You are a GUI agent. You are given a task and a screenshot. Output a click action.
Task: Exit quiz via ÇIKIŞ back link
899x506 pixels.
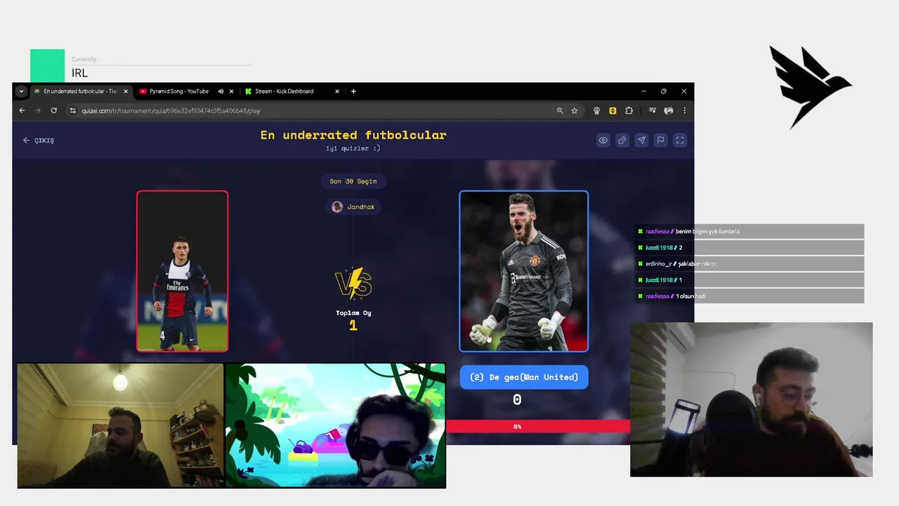(38, 141)
